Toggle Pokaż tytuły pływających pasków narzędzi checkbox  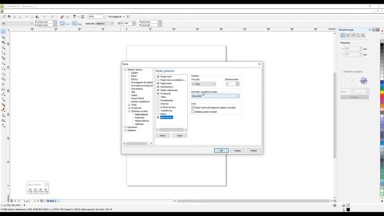click(193, 107)
